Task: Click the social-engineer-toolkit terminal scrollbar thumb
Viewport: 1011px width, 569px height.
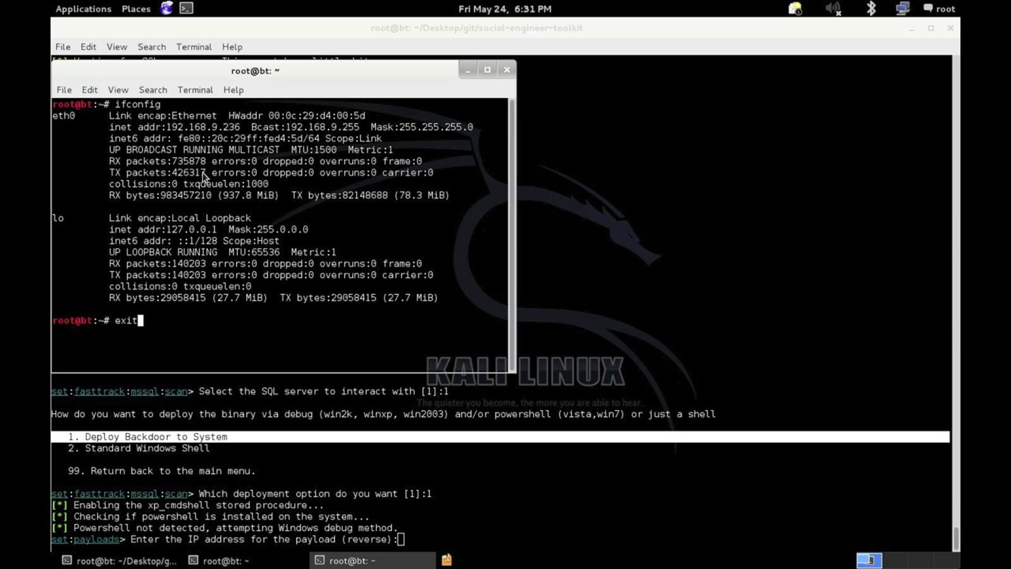Action: 956,538
